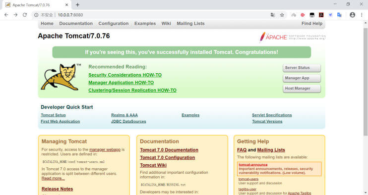Viewport: 368px width, 195px height.
Task: Open the Mailing Lists navigation item in top bar
Action: (x=190, y=23)
